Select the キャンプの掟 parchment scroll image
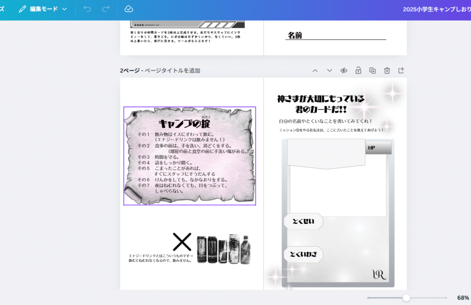The width and height of the screenshot is (471, 305). [190, 156]
